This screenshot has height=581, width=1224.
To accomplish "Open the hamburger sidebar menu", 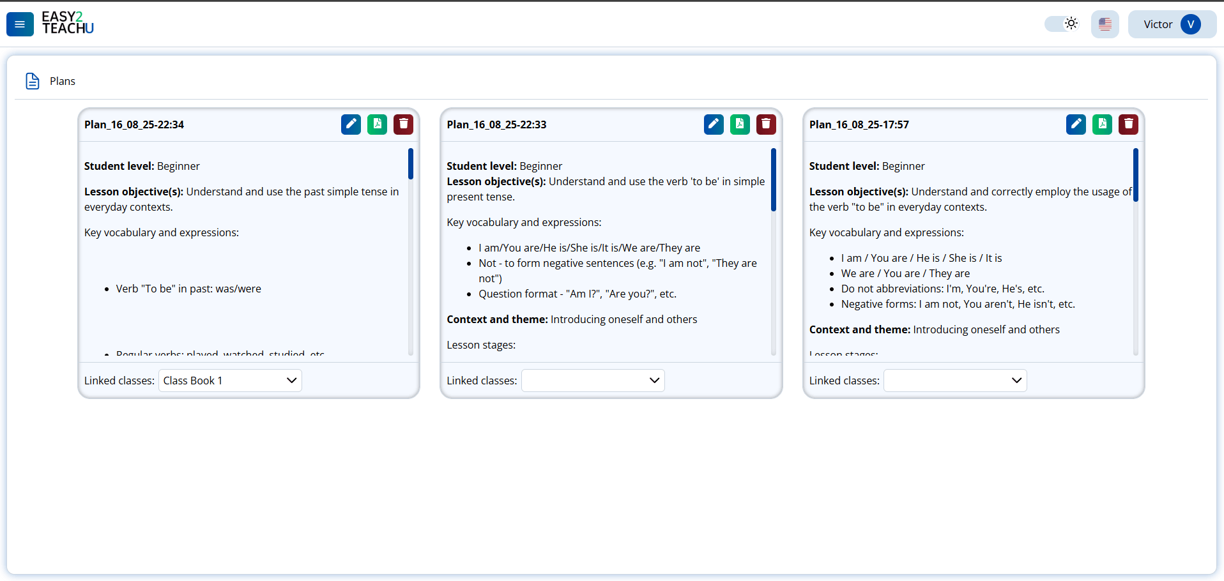I will point(20,24).
